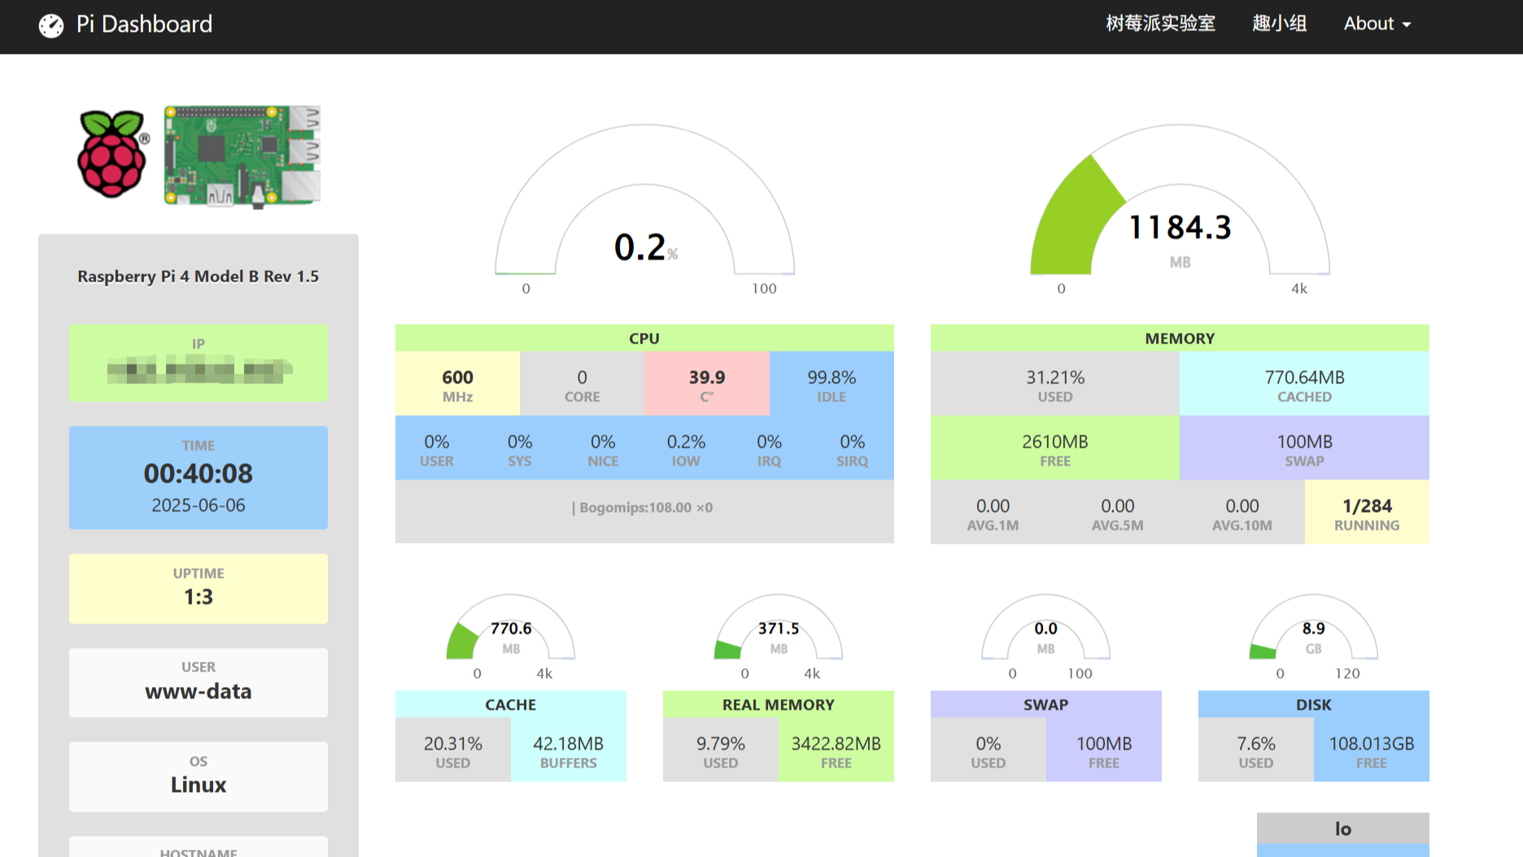Click the 2610MB FREE memory cell
This screenshot has height=857, width=1523.
tap(1055, 448)
